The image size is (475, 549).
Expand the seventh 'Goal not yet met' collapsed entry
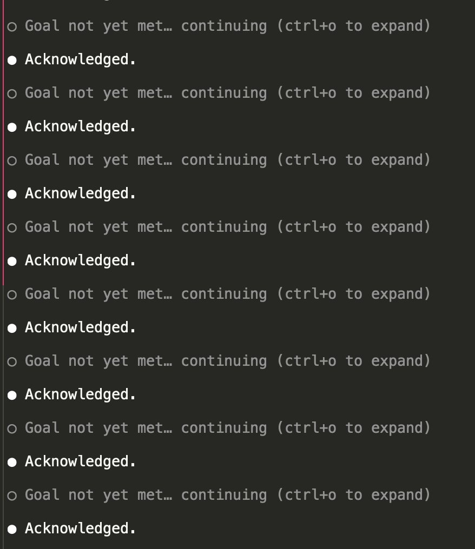228,428
